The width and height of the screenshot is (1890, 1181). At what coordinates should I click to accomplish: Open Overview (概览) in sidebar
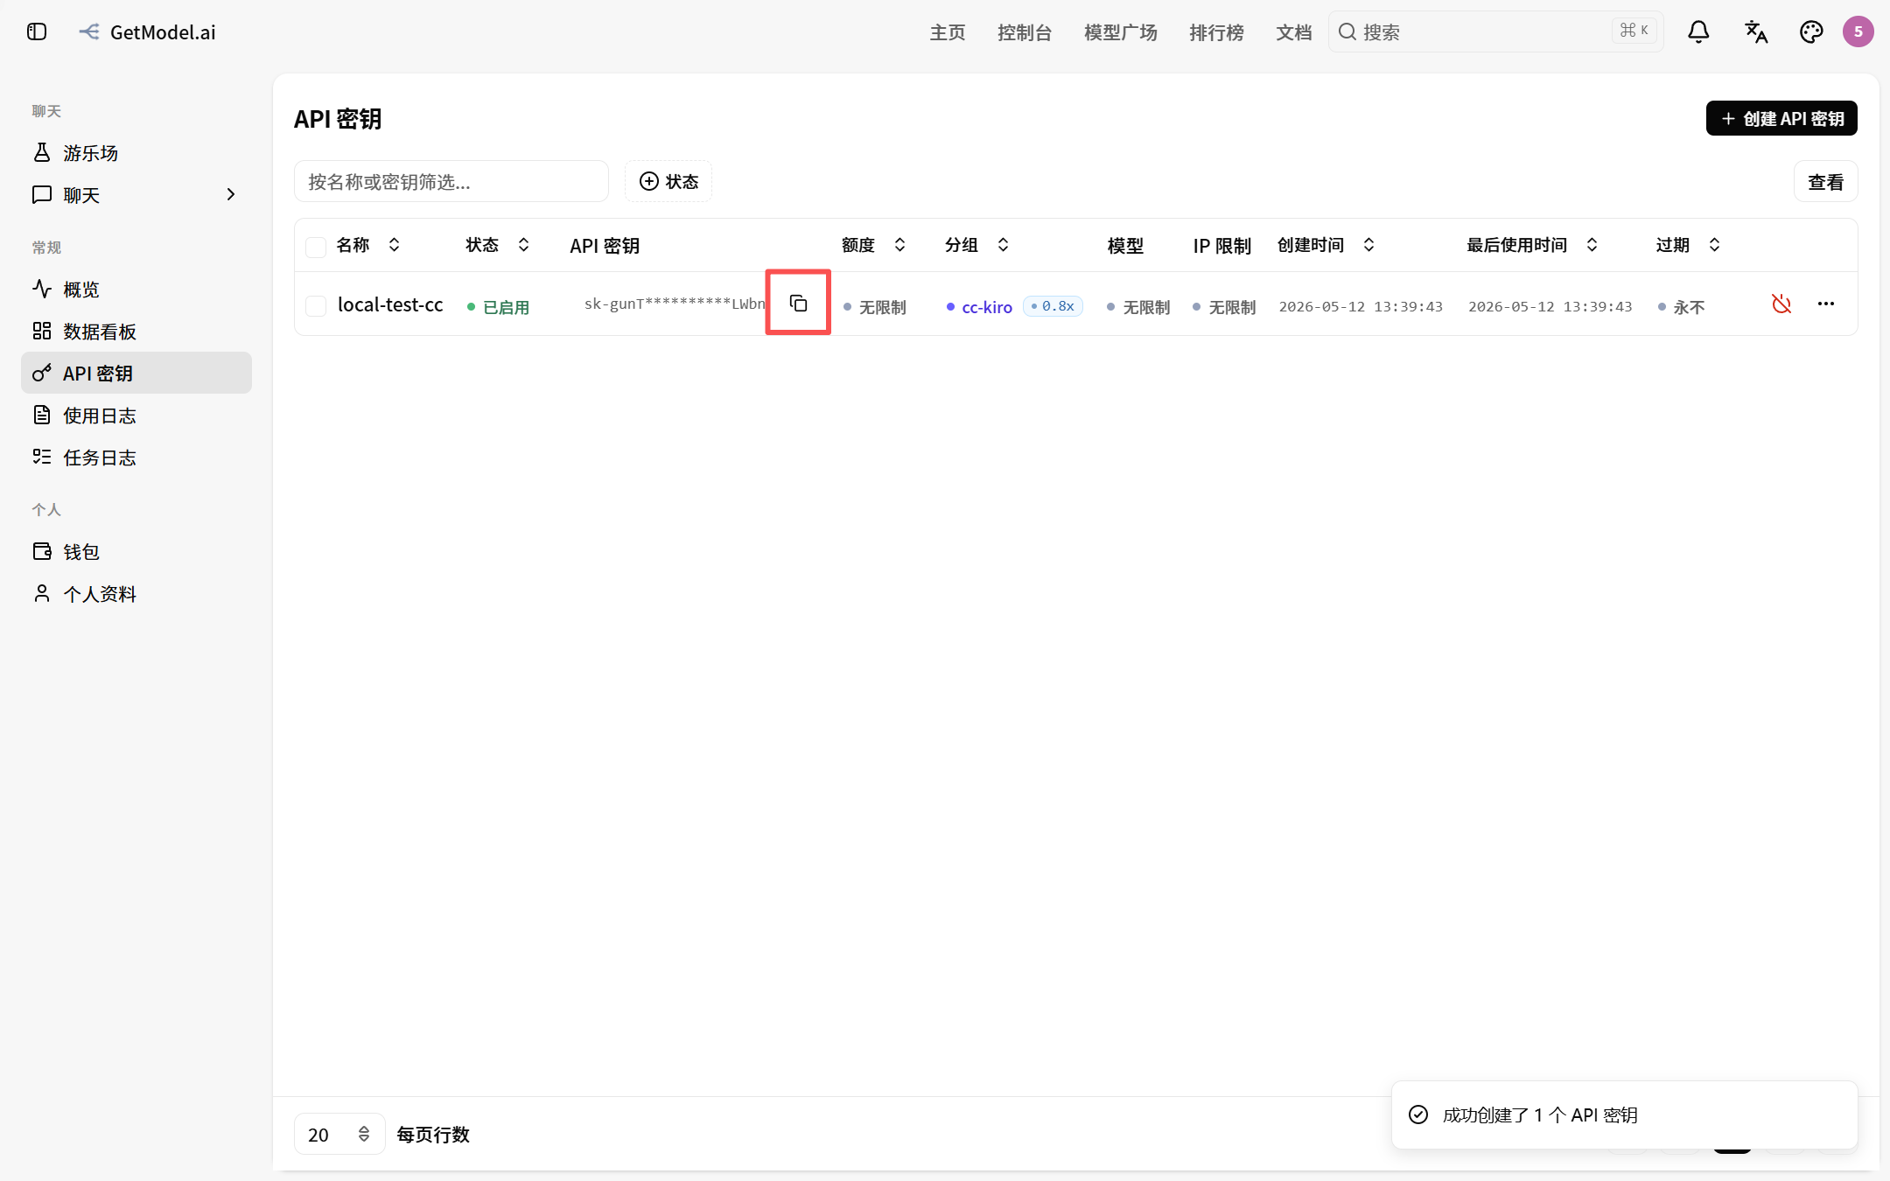[136, 290]
